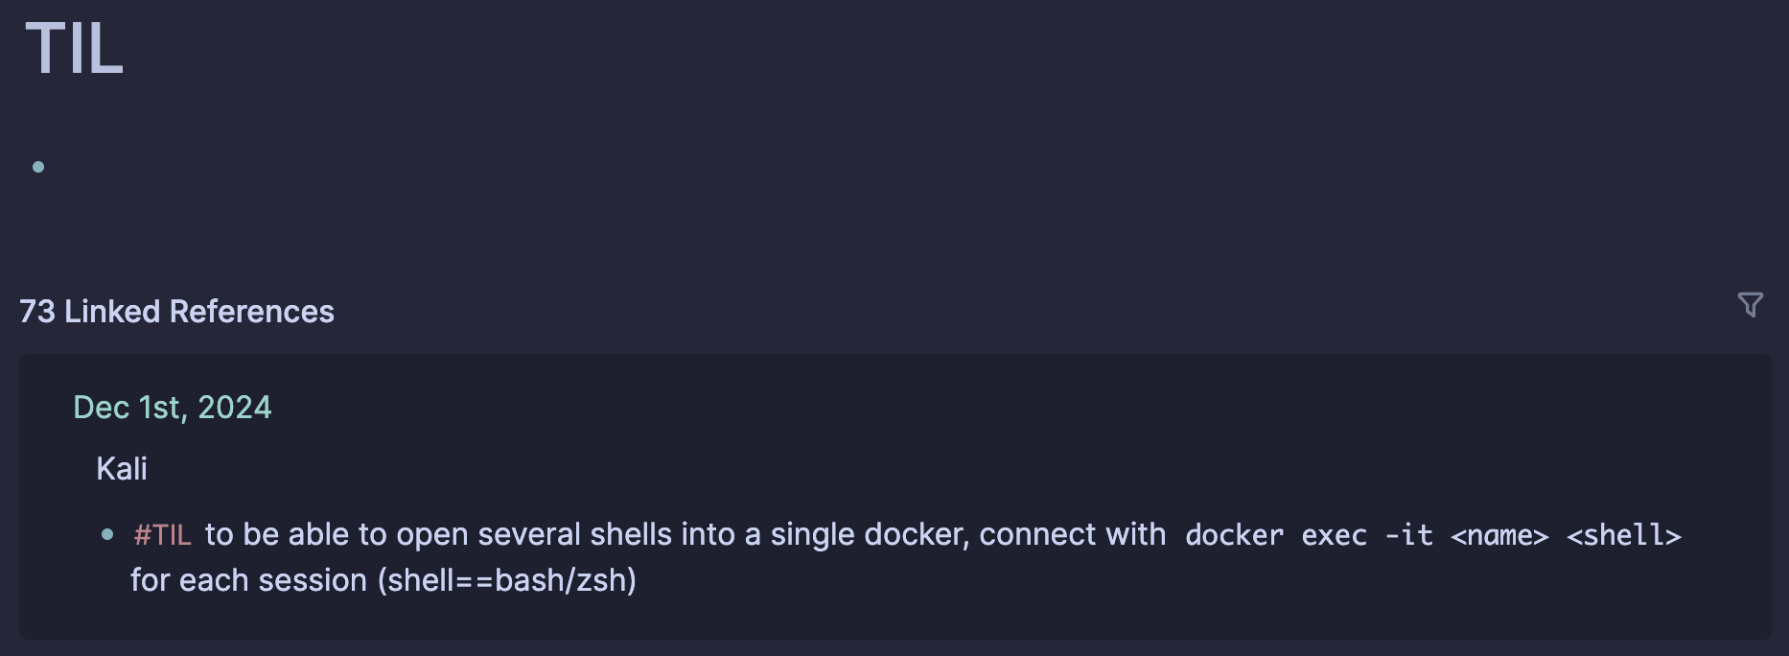Click the bullet of the empty block
Viewport: 1789px width, 656px height.
[x=38, y=167]
